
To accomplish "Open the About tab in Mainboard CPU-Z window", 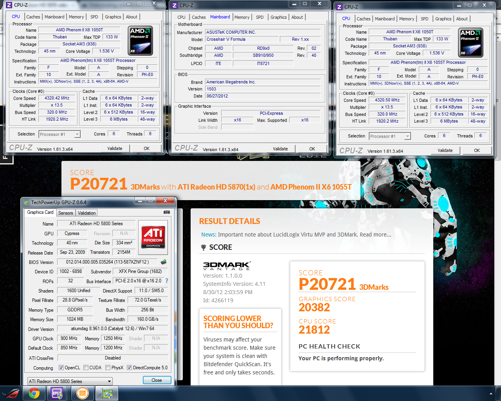I will click(297, 17).
